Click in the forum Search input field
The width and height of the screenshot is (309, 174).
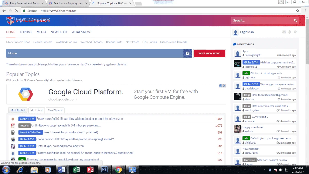click(x=261, y=21)
